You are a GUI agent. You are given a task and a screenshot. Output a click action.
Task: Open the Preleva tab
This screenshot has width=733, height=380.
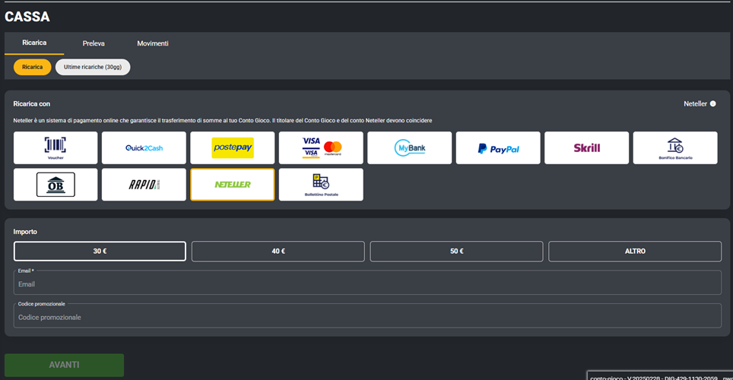click(x=94, y=43)
